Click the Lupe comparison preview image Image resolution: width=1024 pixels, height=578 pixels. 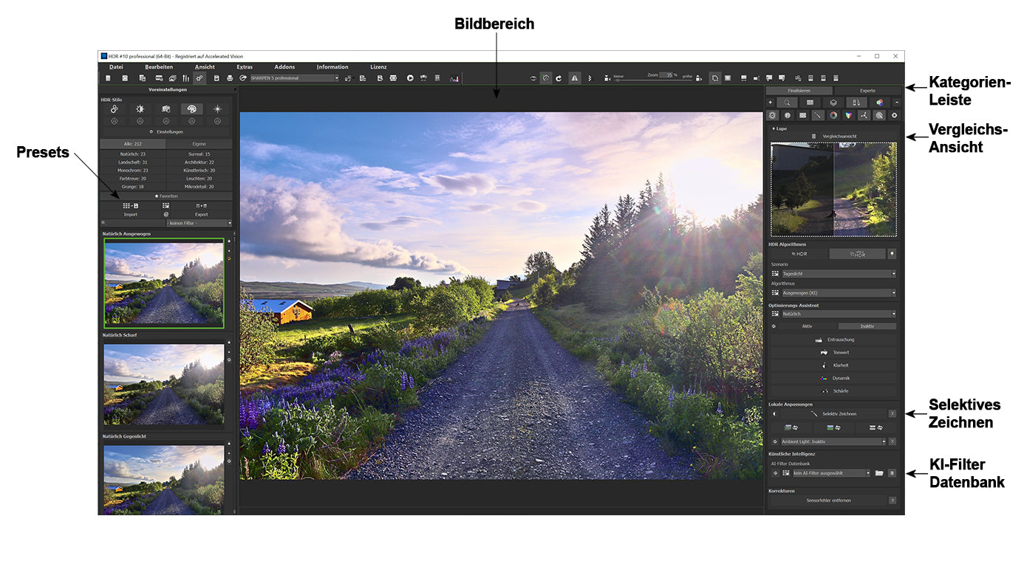tap(833, 189)
